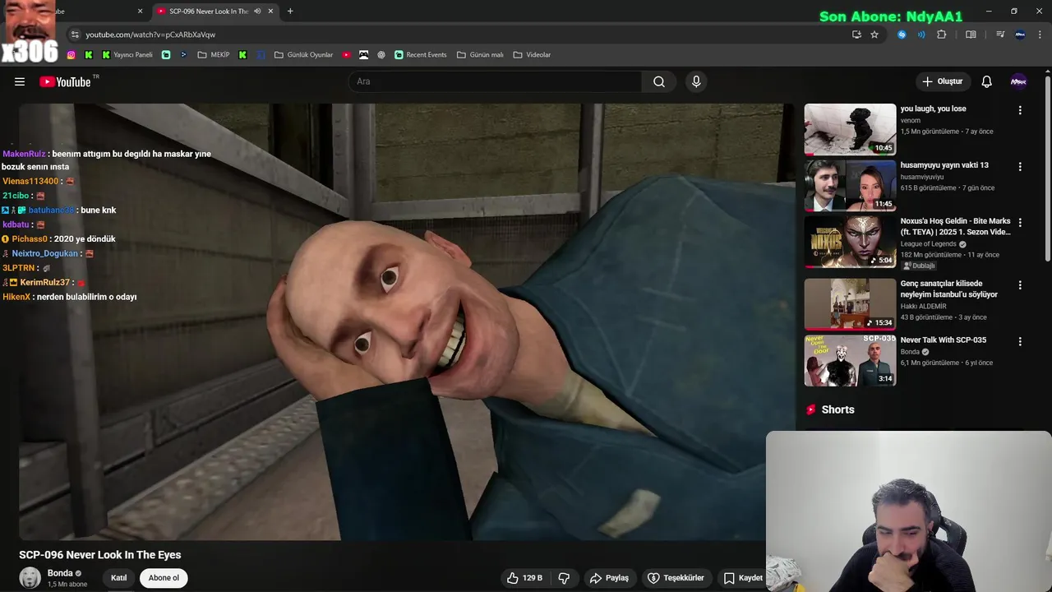The height and width of the screenshot is (592, 1052).
Task: Open options for husamyuyu yayın vakti 13
Action: [1020, 166]
